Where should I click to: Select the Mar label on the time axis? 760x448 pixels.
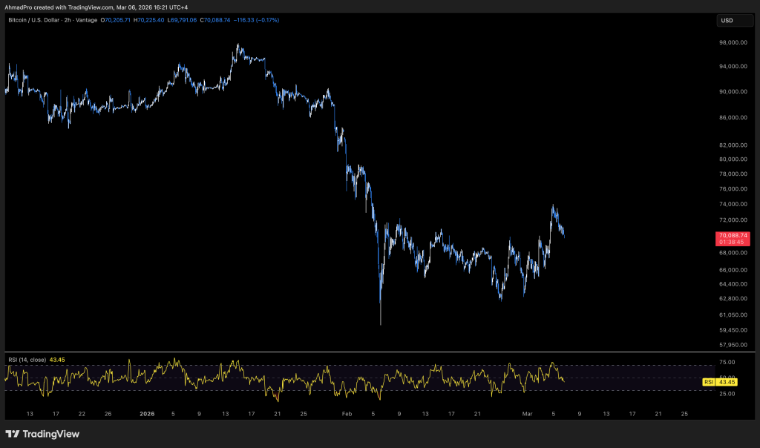527,414
